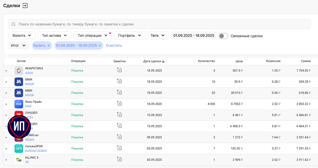Screen dimensions: 318x168
Task: Click the export icon next to Сделки title
Action: click(x=25, y=6)
